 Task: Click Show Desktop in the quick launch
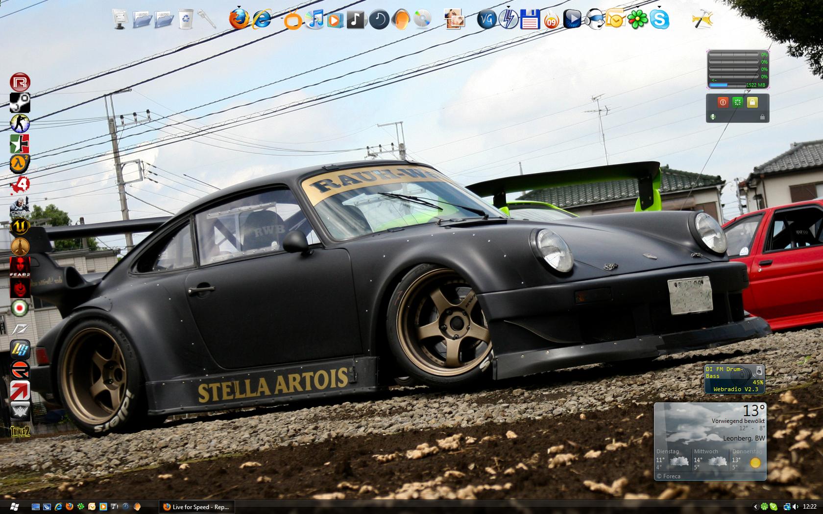tap(35, 507)
